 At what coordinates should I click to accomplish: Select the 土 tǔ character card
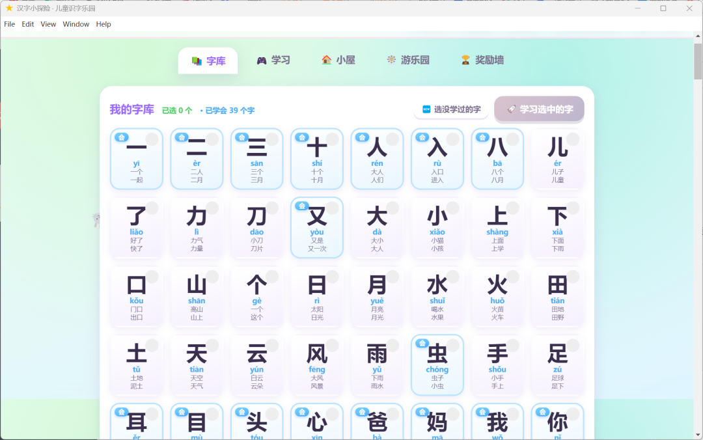click(x=137, y=365)
